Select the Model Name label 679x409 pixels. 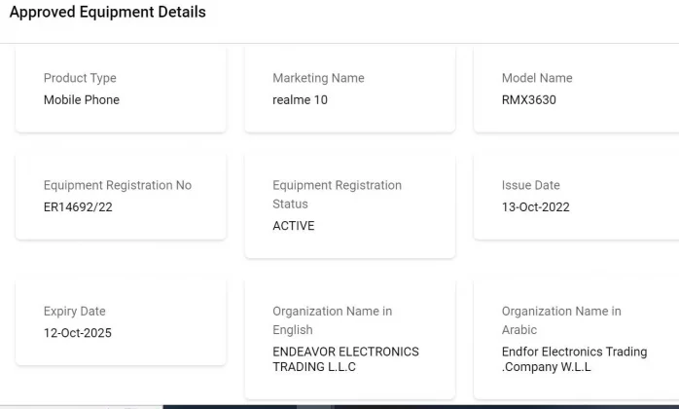coord(537,78)
